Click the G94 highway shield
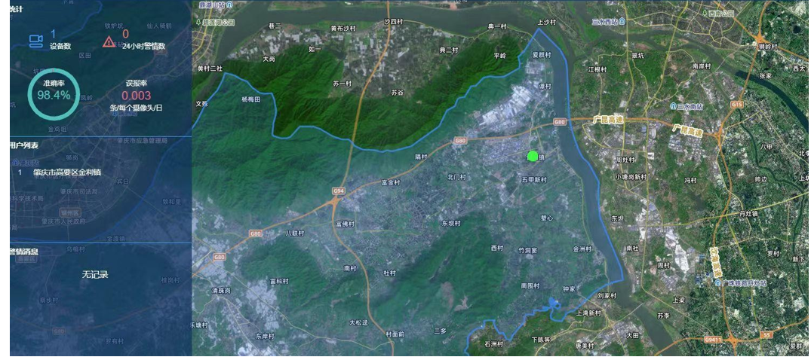The width and height of the screenshot is (811, 363). (x=338, y=191)
